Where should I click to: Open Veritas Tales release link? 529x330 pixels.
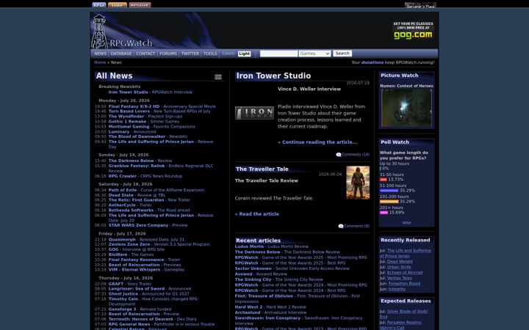point(400,278)
